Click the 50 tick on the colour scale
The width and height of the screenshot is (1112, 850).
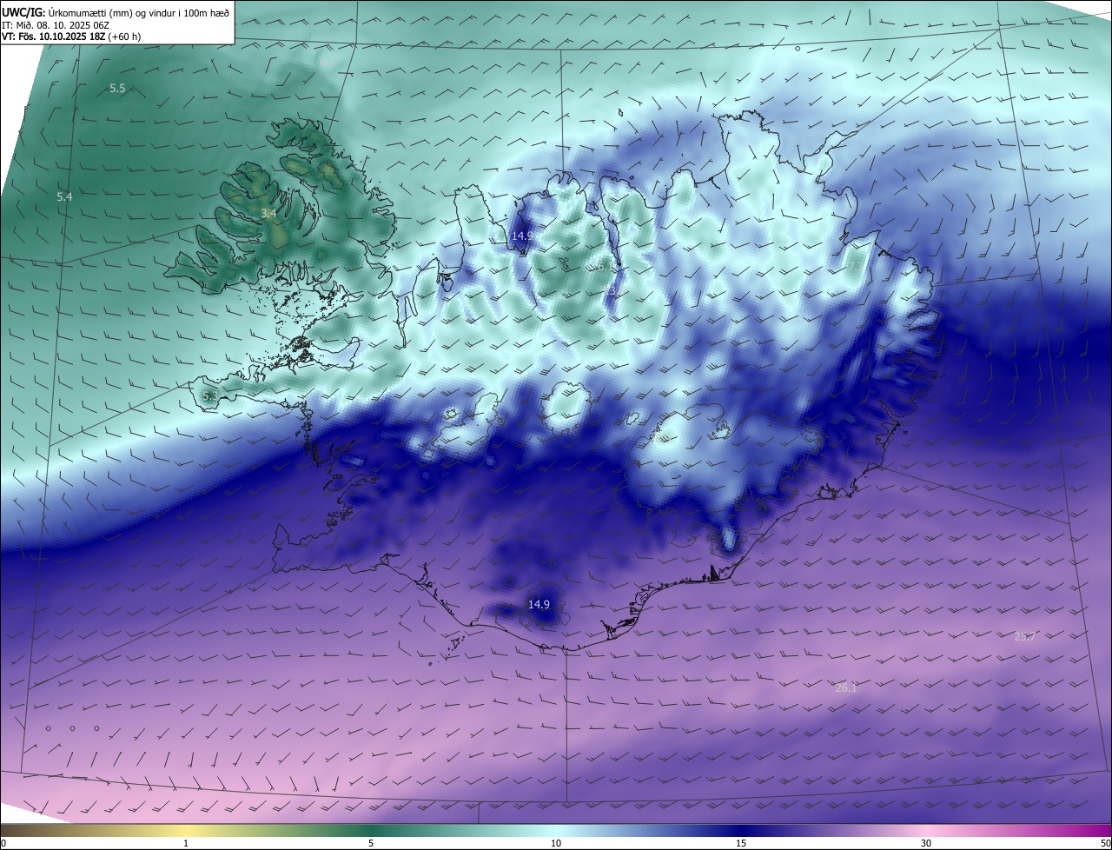[x=1105, y=843]
